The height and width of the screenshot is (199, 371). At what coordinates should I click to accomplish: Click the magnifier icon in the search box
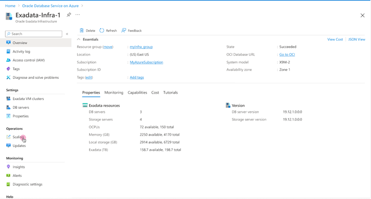pos(9,34)
